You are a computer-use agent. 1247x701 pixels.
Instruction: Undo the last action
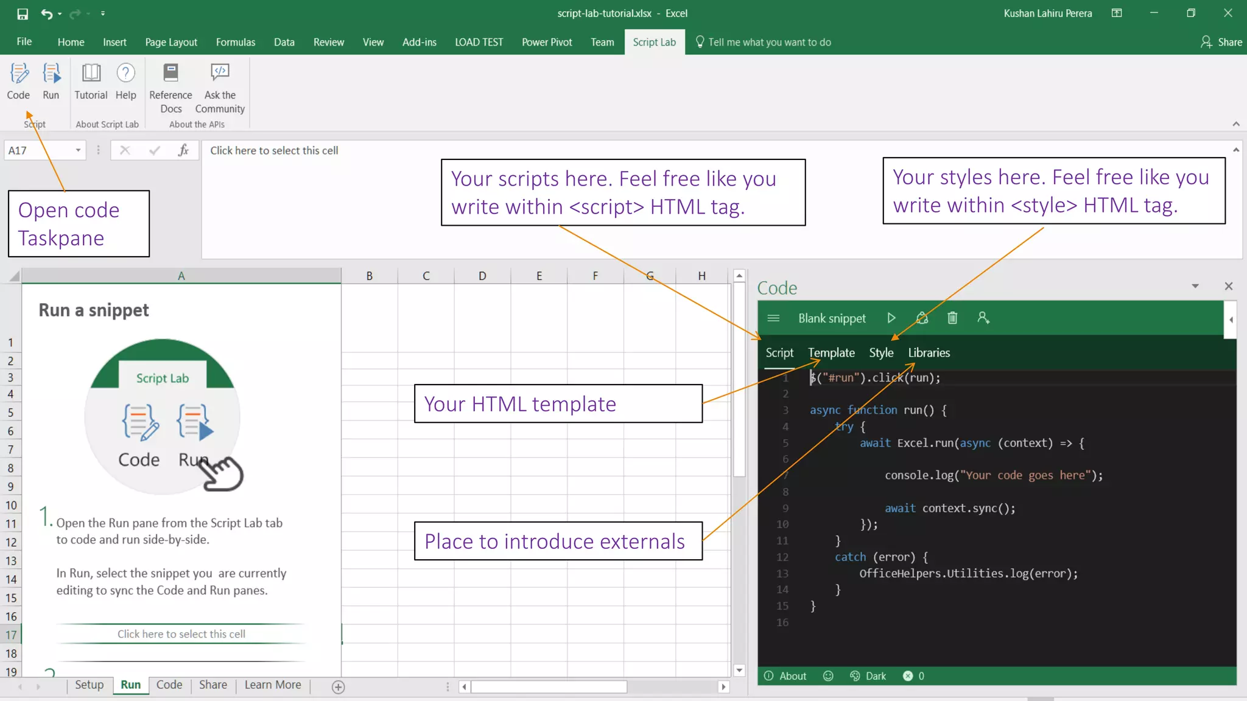click(x=46, y=13)
